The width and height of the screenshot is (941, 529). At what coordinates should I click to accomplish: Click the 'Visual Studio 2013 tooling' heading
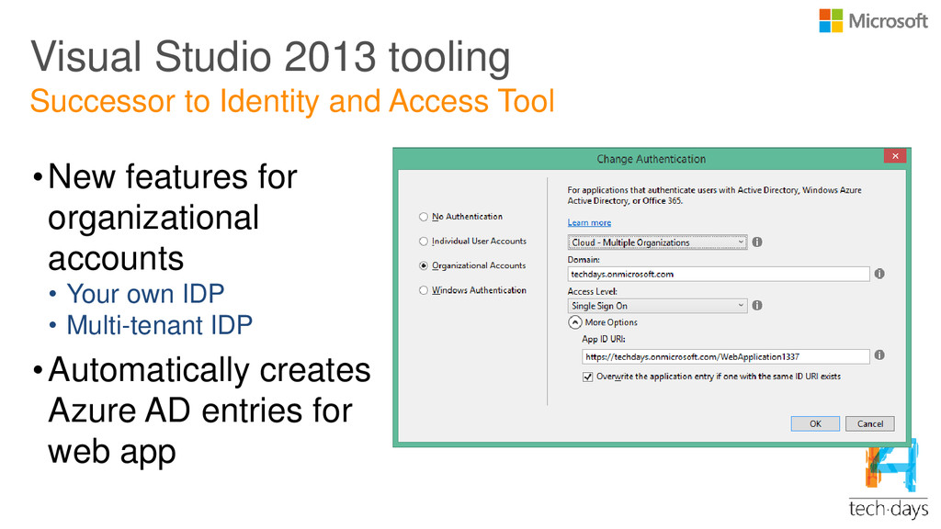point(270,57)
